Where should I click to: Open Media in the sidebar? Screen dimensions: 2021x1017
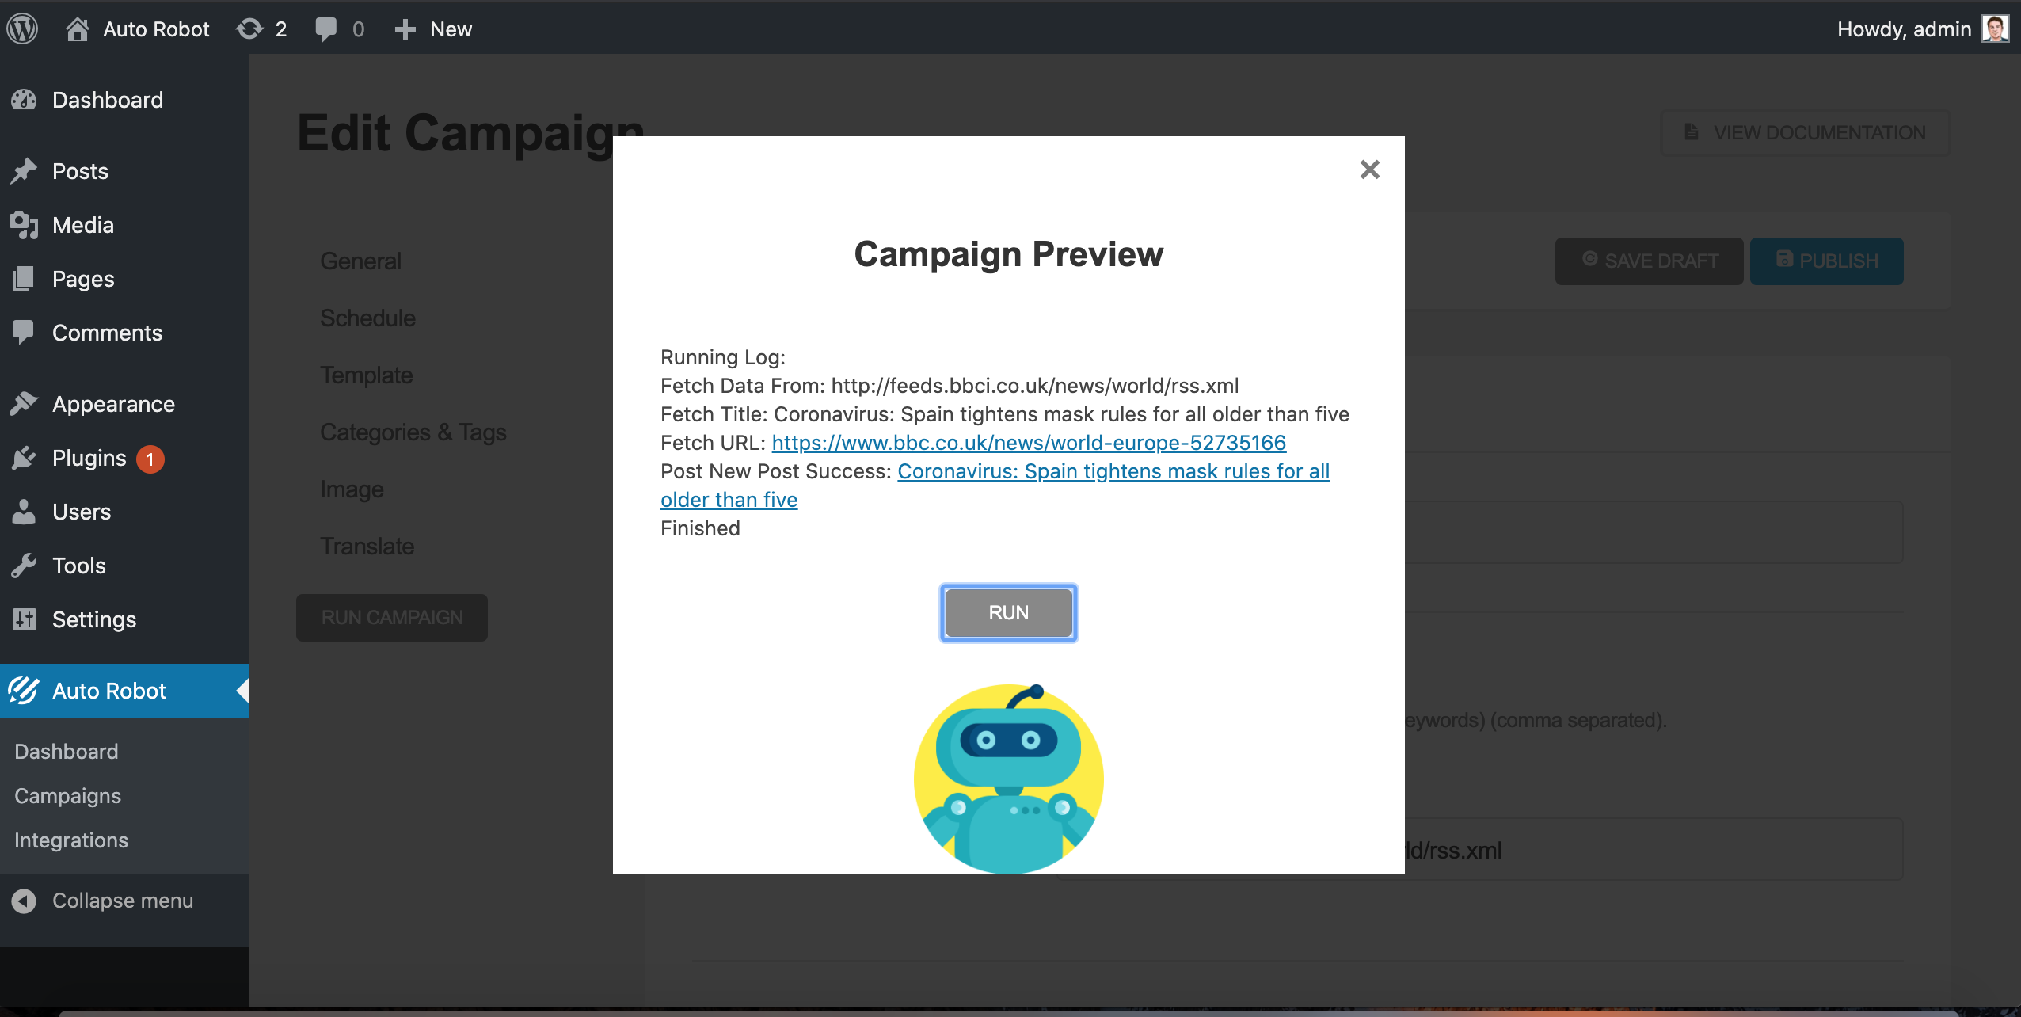point(83,225)
